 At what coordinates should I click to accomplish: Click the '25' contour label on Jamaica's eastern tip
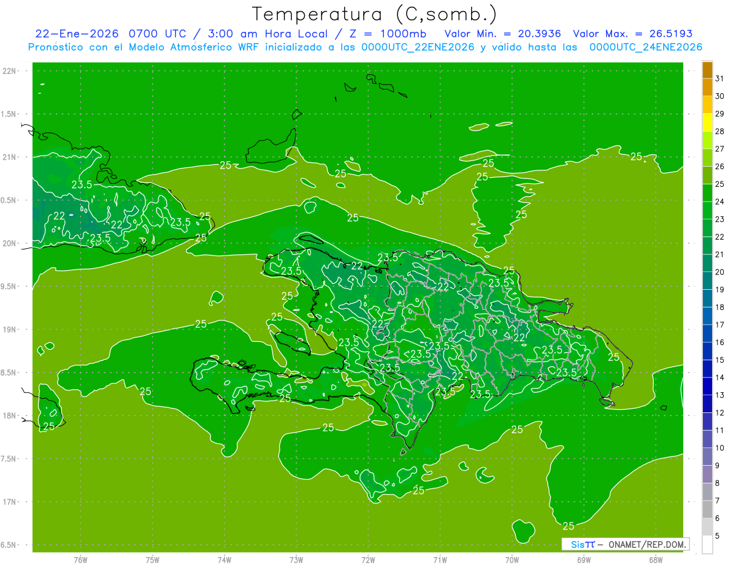point(49,426)
